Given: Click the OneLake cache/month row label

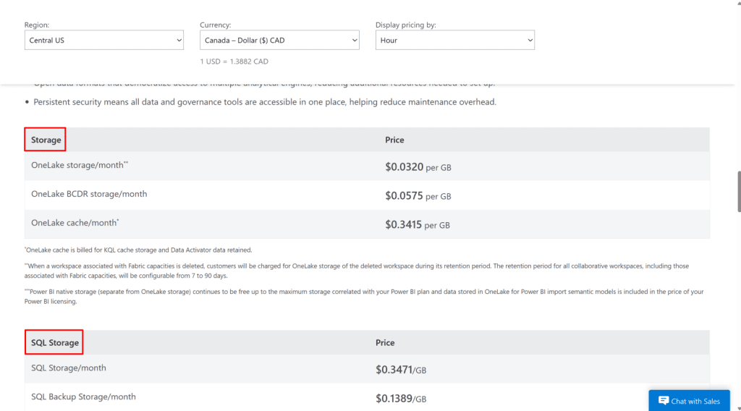Looking at the screenshot, I should (75, 224).
